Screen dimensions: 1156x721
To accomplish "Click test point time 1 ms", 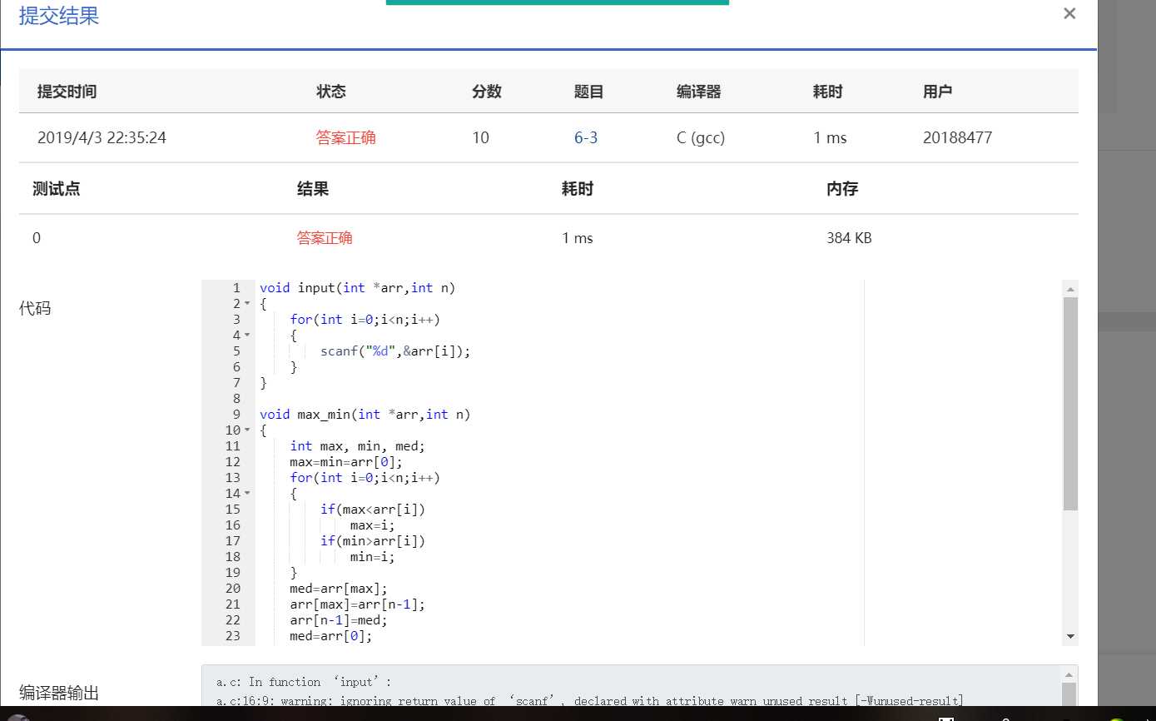I will click(x=578, y=238).
